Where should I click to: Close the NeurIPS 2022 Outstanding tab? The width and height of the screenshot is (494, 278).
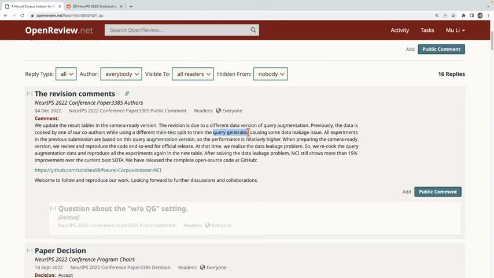[121, 6]
